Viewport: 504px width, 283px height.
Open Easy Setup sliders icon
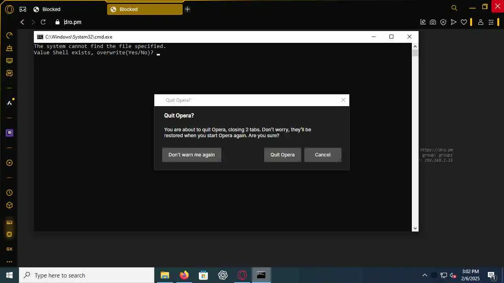[491, 22]
